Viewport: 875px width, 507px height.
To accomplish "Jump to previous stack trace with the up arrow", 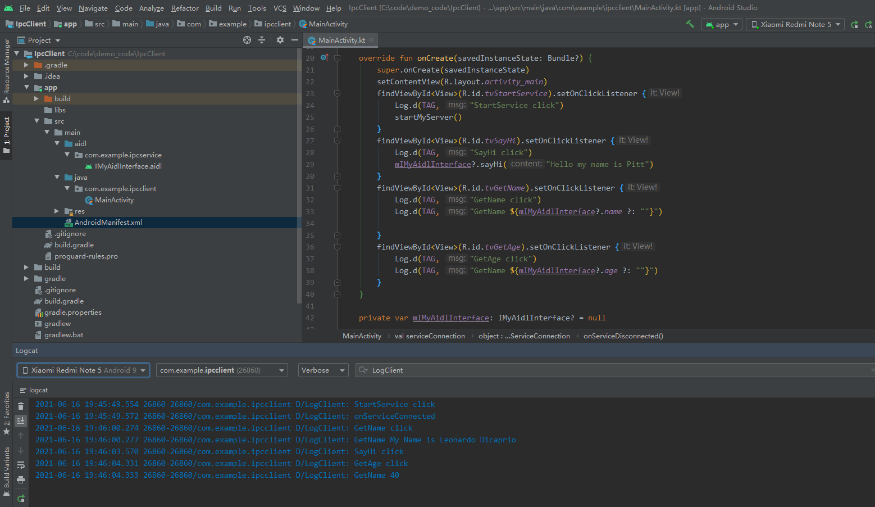I will coord(21,436).
